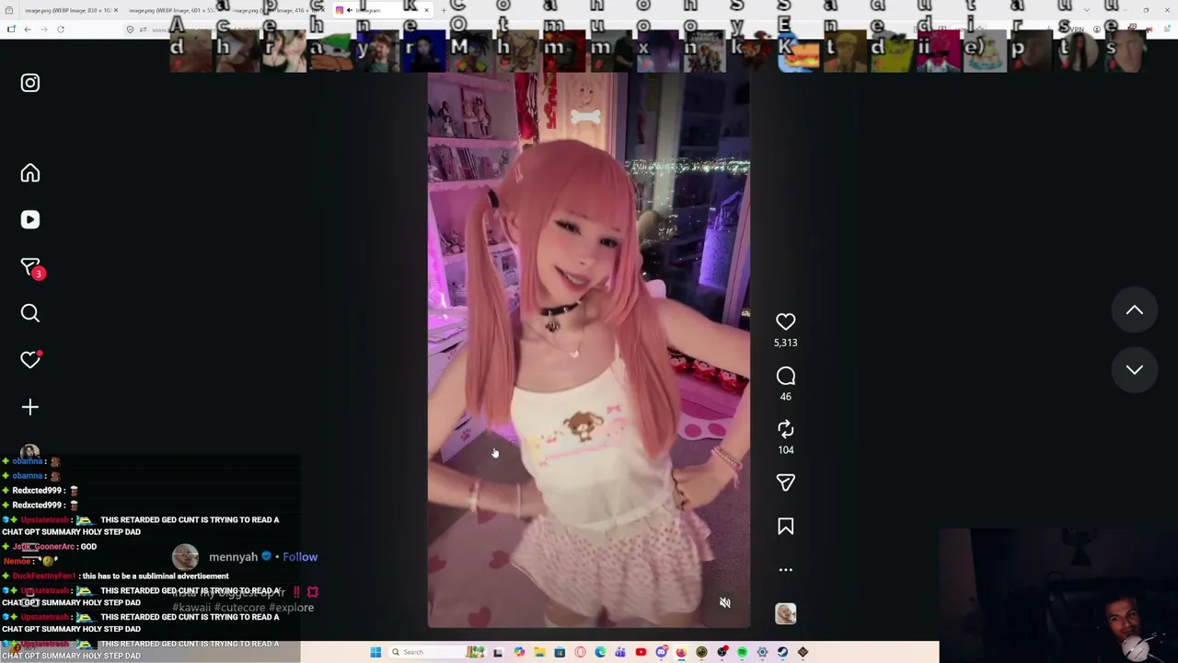Go back in the browser
1178x663 pixels.
(x=28, y=29)
